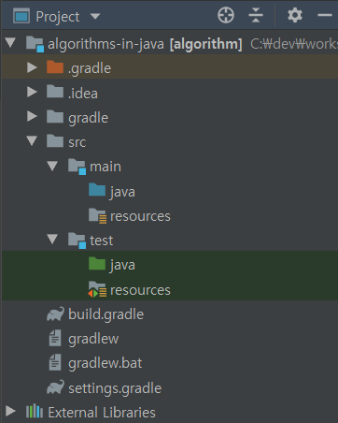Select java label under test
This screenshot has width=338, height=423.
coord(122,266)
